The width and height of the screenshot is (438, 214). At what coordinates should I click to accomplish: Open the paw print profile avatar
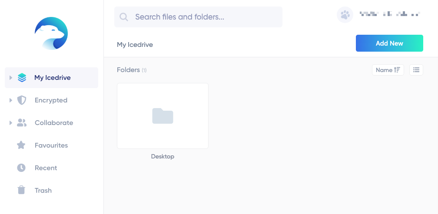(x=345, y=15)
